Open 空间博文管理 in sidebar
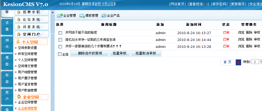The image size is (262, 111). coord(27,66)
